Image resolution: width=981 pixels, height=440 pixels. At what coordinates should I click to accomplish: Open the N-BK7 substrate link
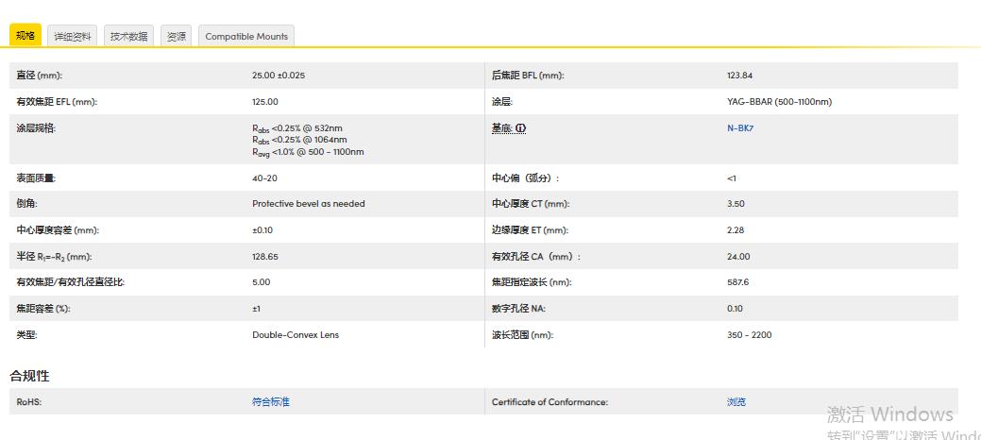[x=739, y=128]
